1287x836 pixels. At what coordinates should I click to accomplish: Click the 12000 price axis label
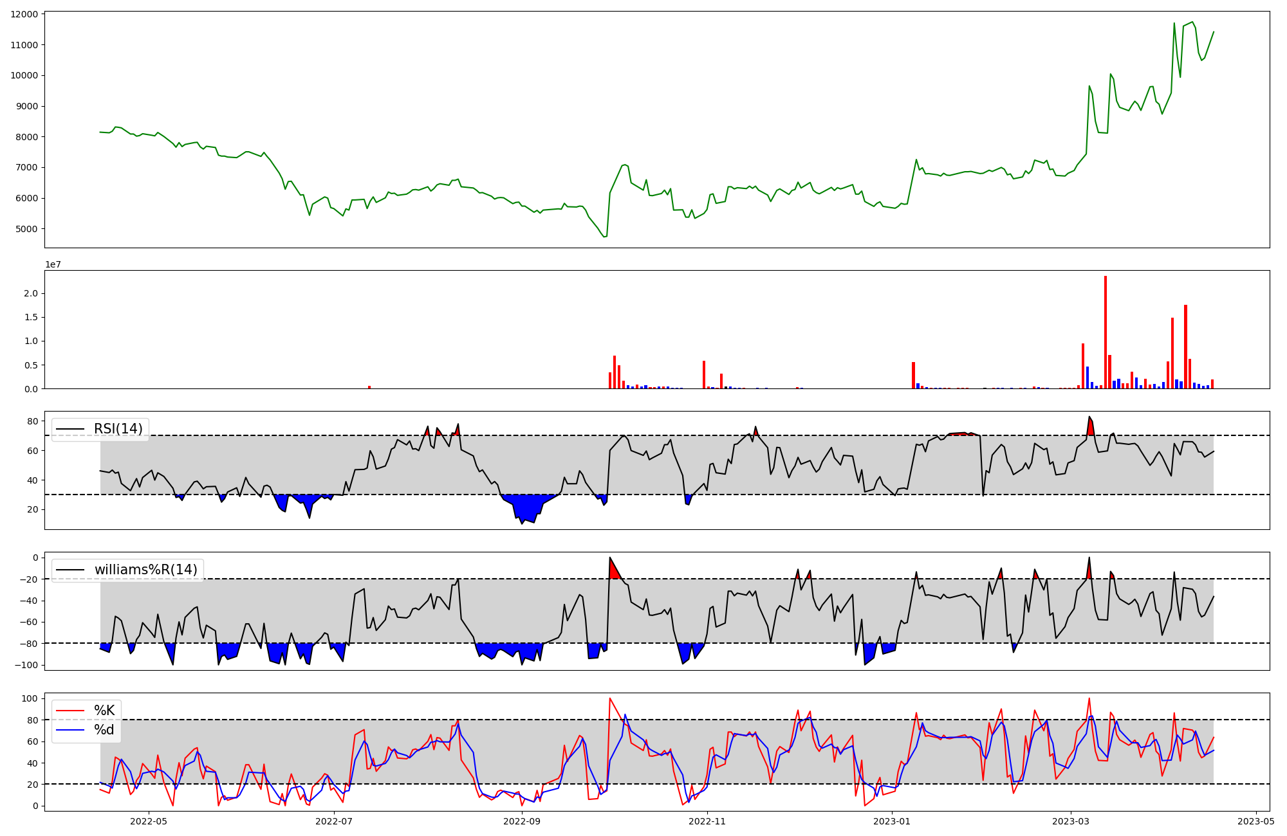click(x=24, y=14)
